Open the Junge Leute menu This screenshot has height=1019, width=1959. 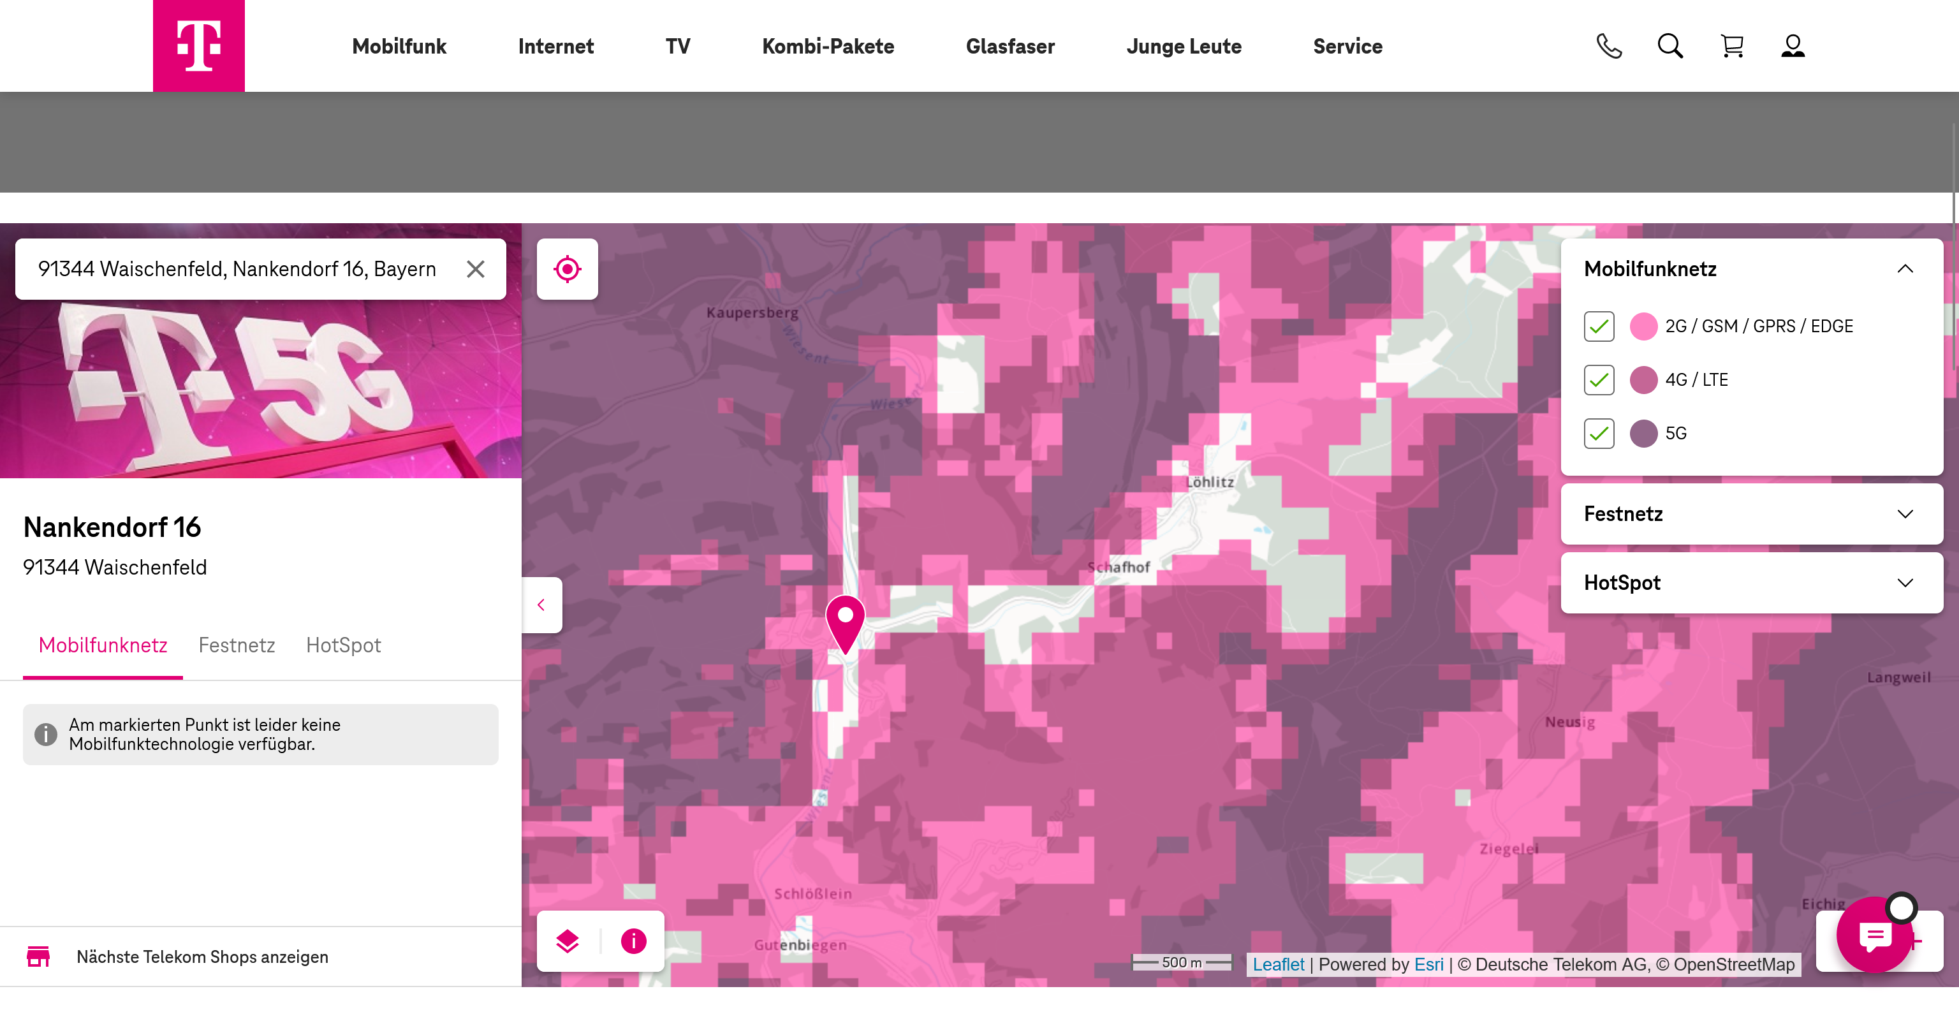pos(1184,47)
